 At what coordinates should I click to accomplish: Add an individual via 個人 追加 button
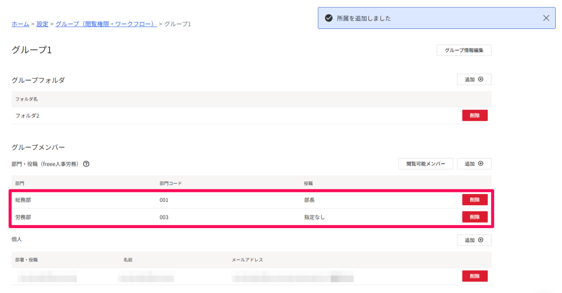(474, 240)
